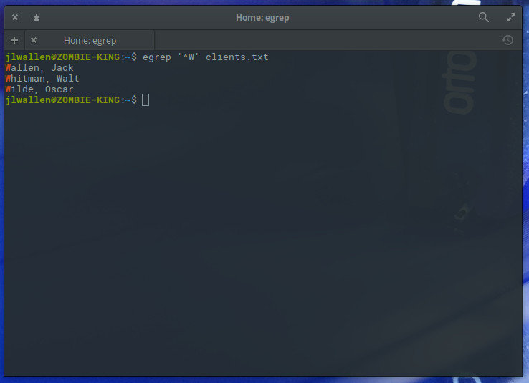Click the download arrow icon in the titlebar
529x383 pixels.
pos(37,17)
